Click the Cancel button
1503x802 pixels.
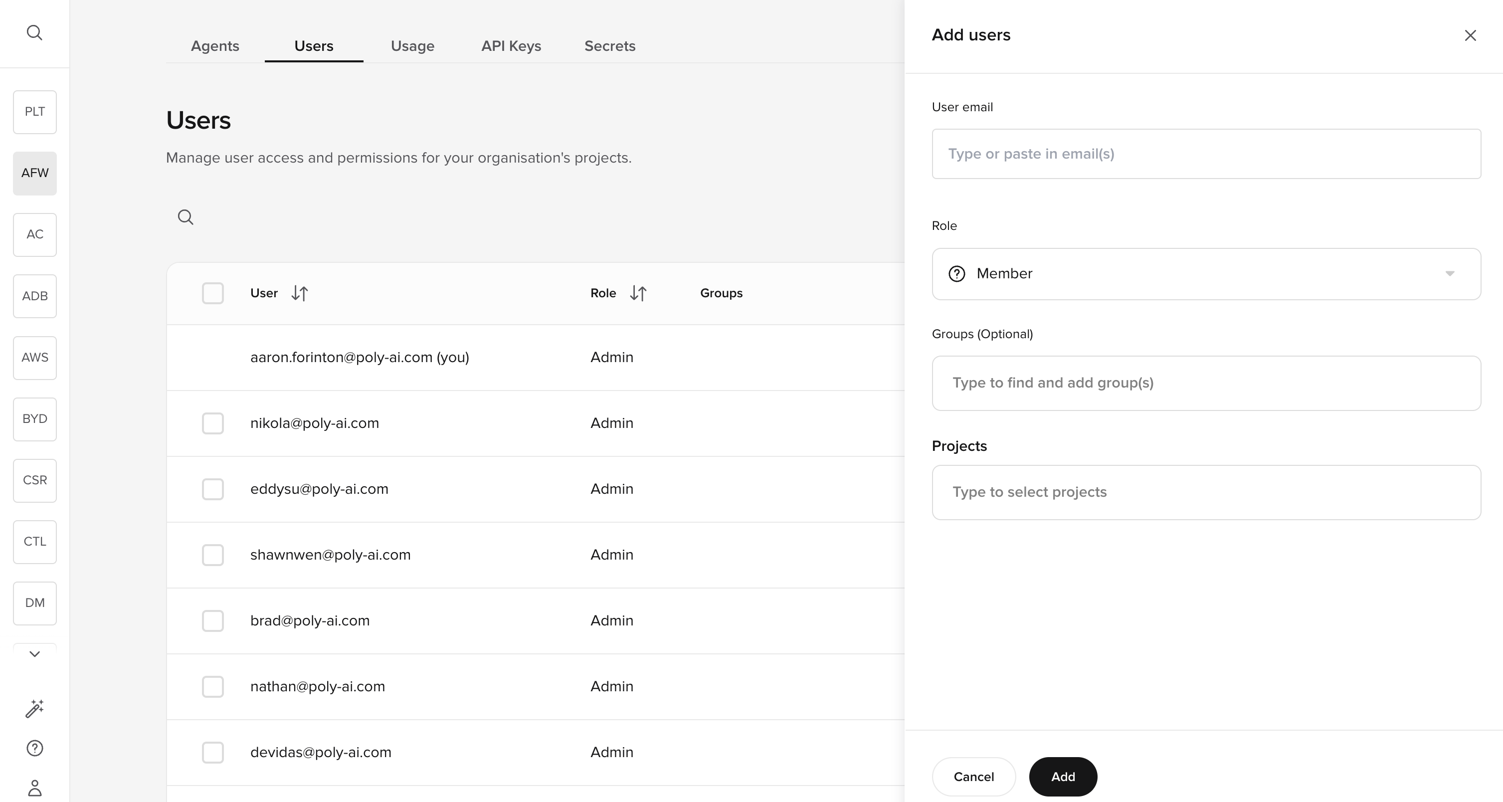(x=974, y=777)
